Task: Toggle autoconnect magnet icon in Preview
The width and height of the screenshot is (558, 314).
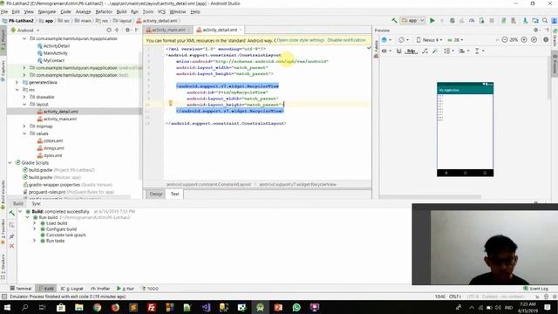Action: click(x=399, y=51)
